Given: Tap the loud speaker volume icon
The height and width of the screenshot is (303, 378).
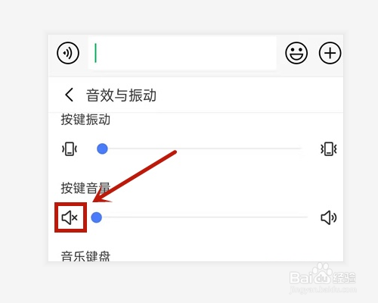Looking at the screenshot, I should [329, 217].
